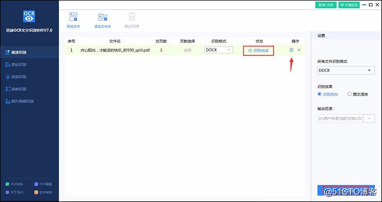Image resolution: width=382 pixels, height=202 pixels.
Task: Open the 所有文件识别格式 DOCX dropdown
Action: (x=346, y=70)
